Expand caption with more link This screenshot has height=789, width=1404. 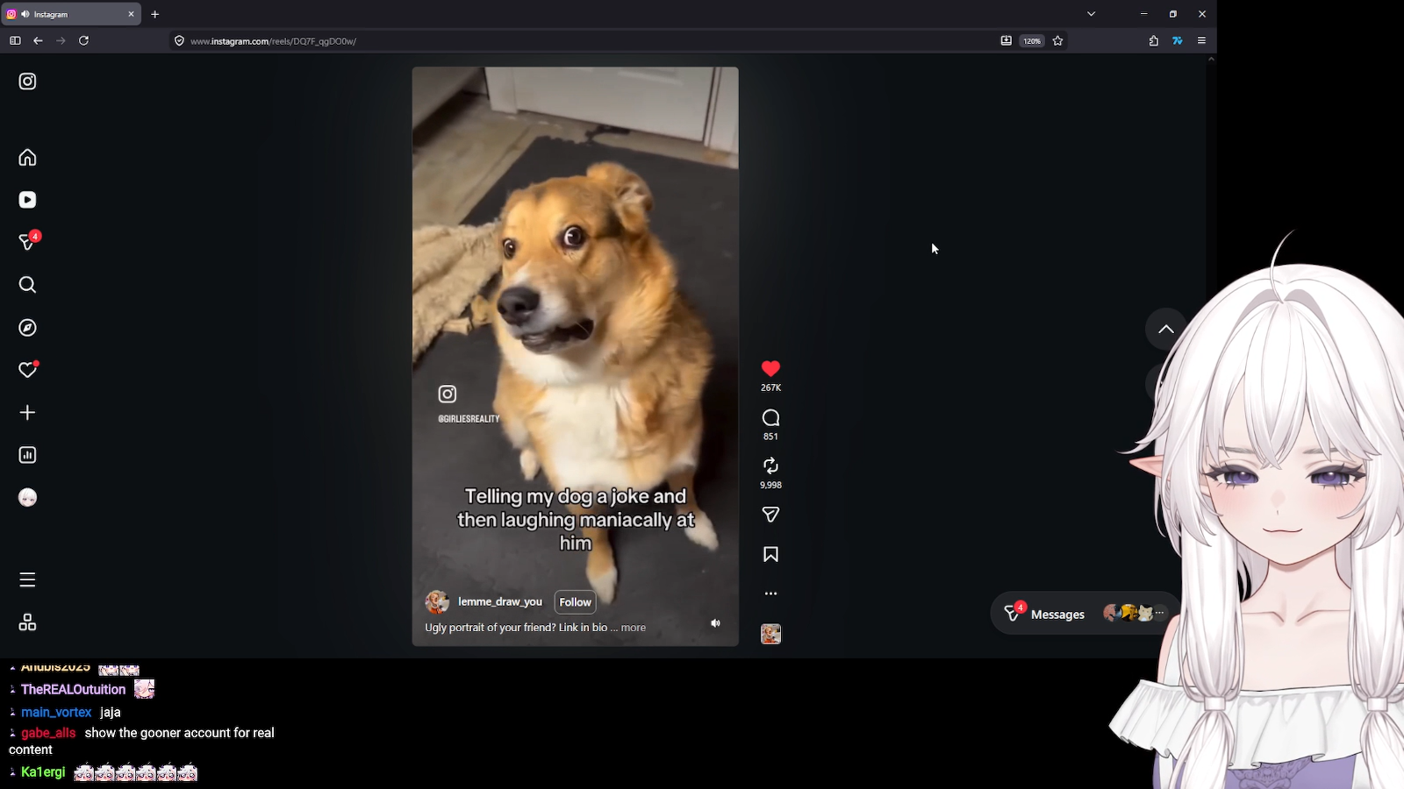point(634,628)
